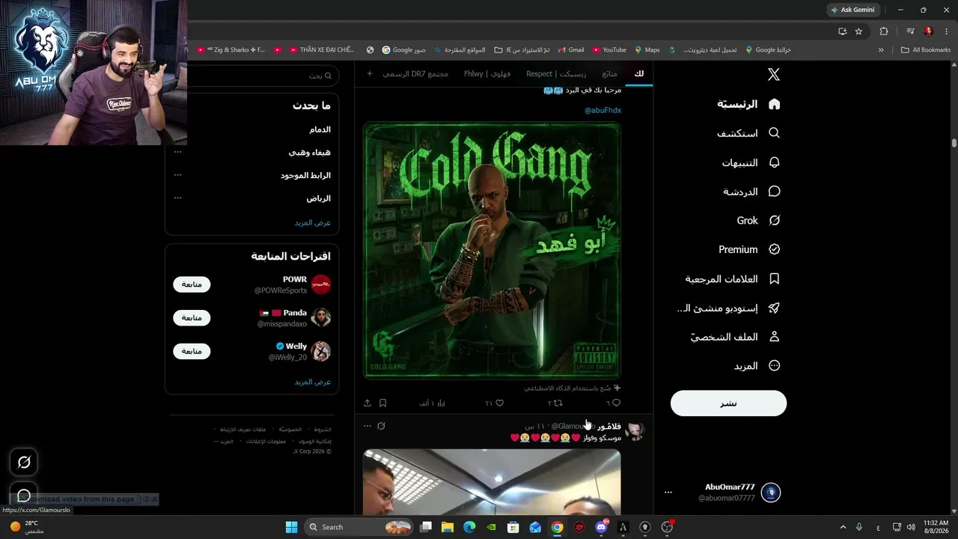Open Discord from the taskbar
The width and height of the screenshot is (958, 539).
point(601,527)
